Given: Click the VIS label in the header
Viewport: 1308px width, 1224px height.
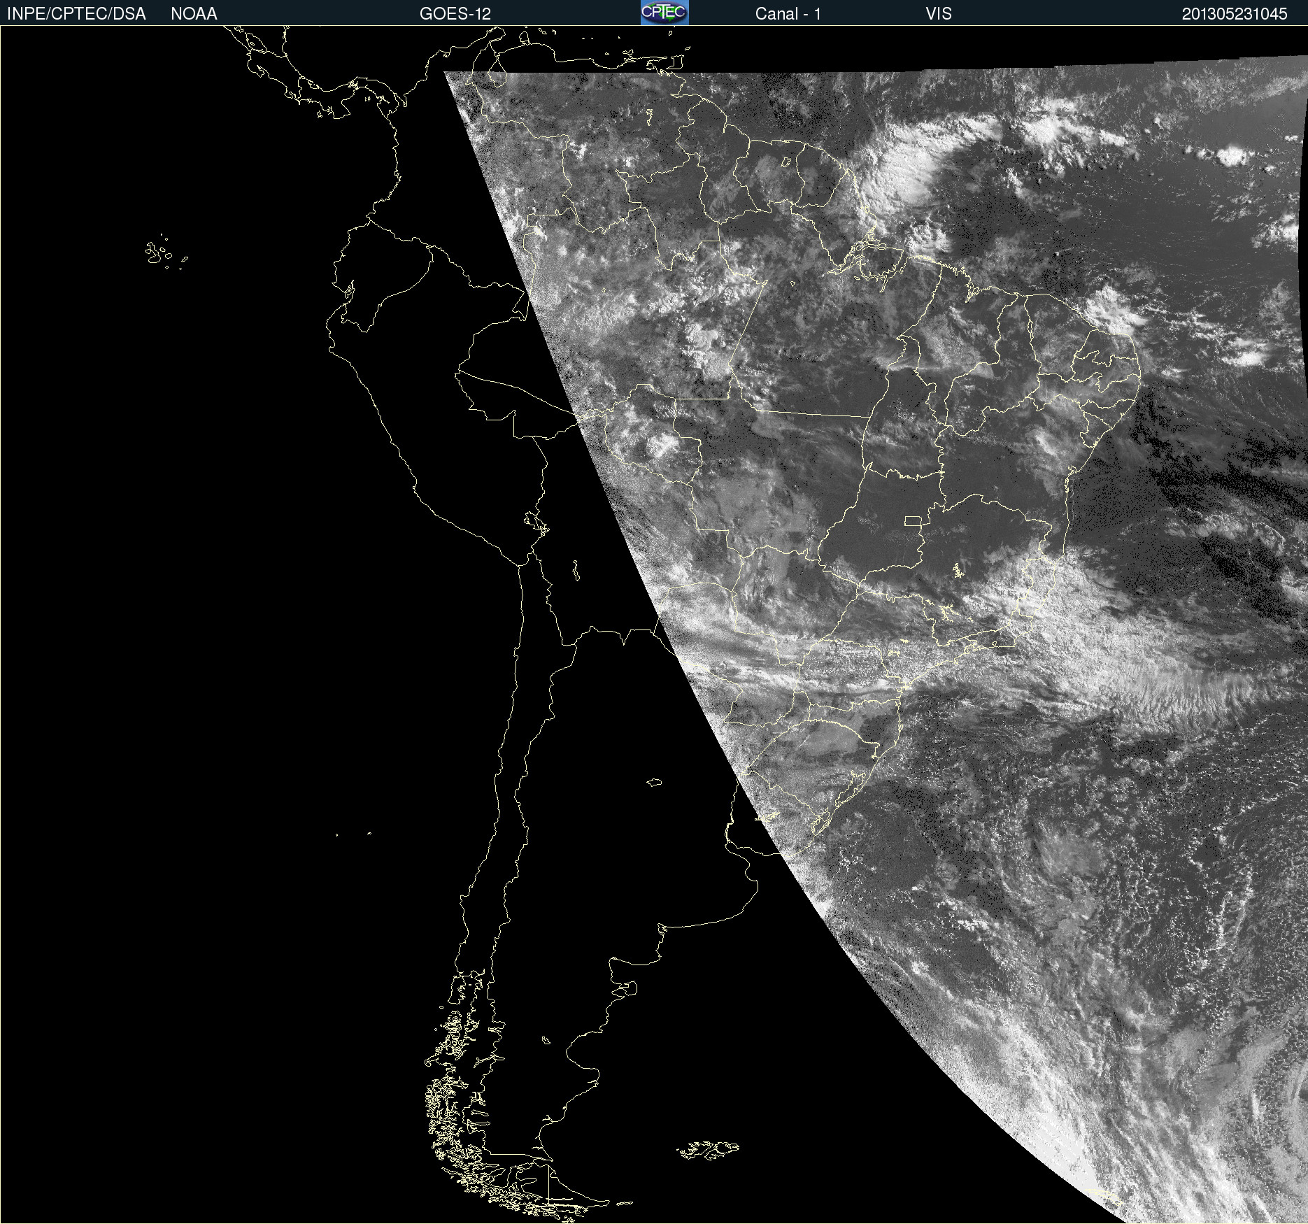Looking at the screenshot, I should click(x=939, y=14).
